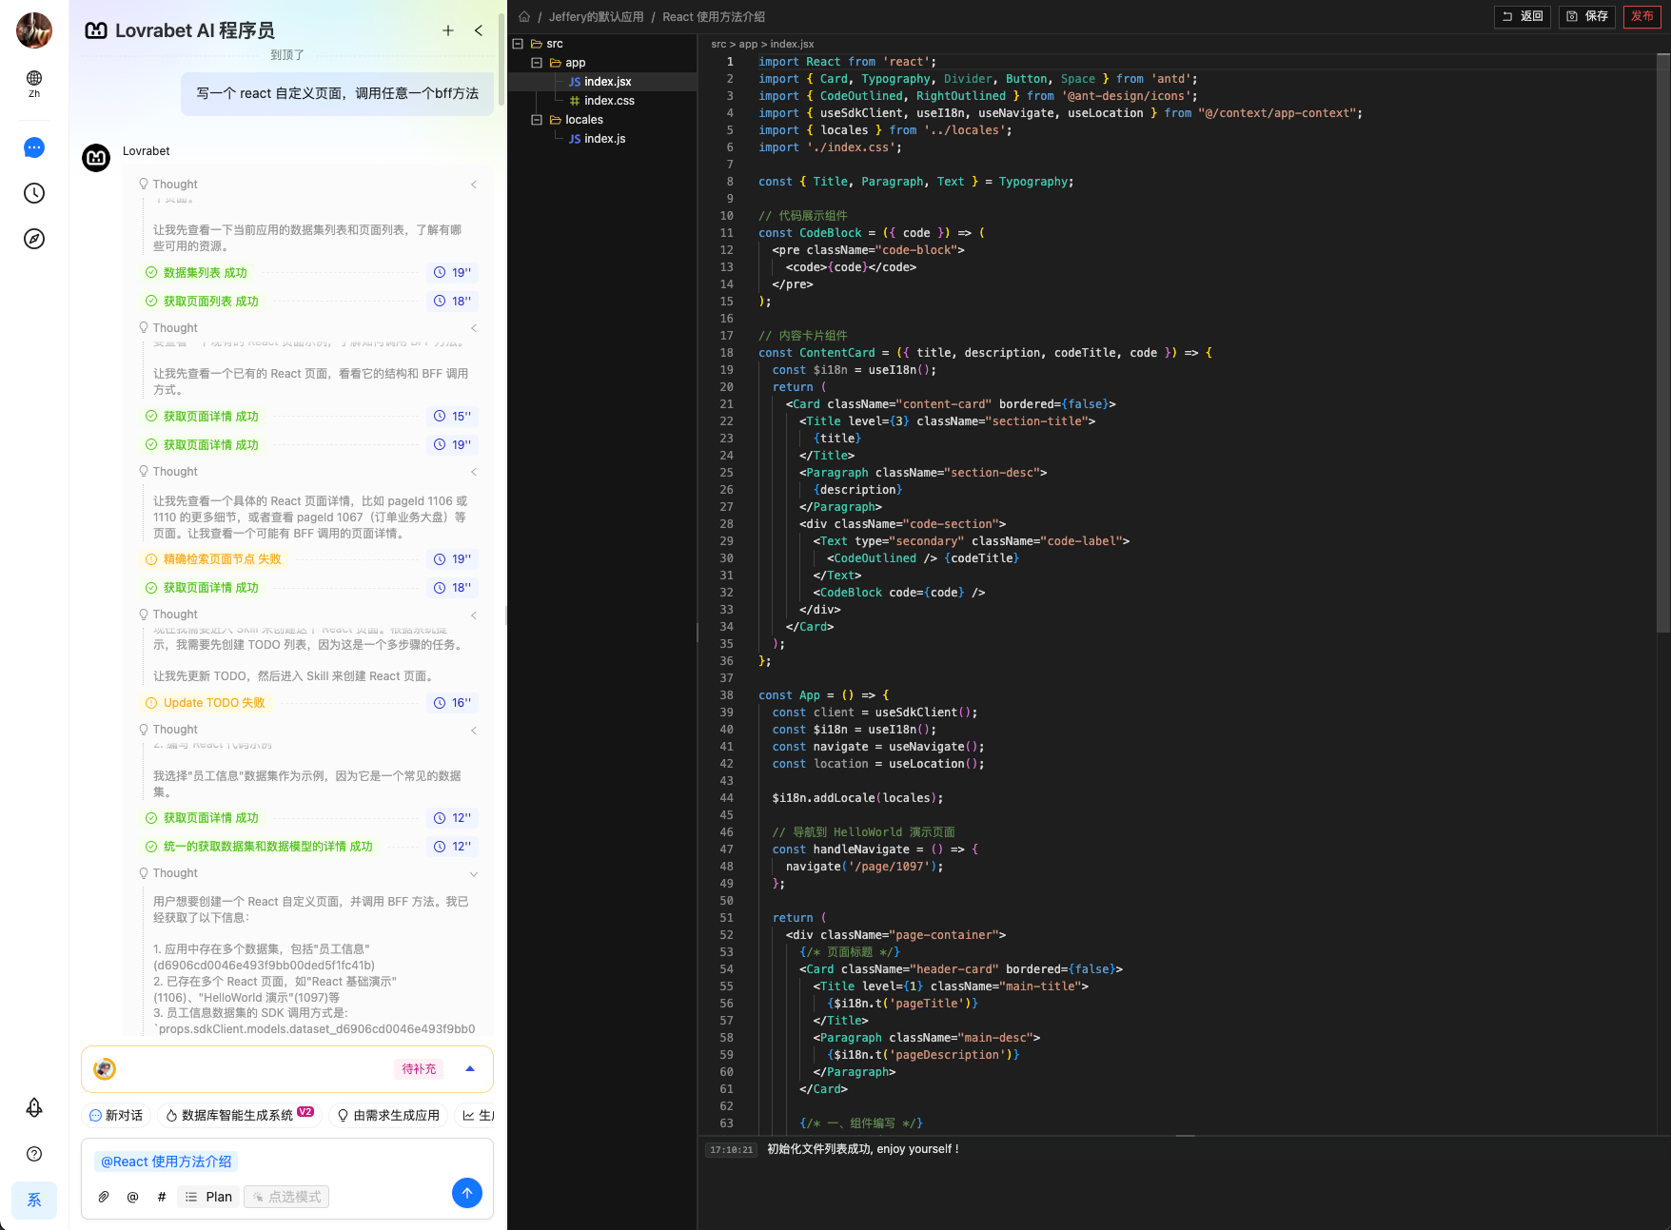The height and width of the screenshot is (1230, 1671).
Task: Click the console log 初始化文件列表成功 message
Action: 863,1149
